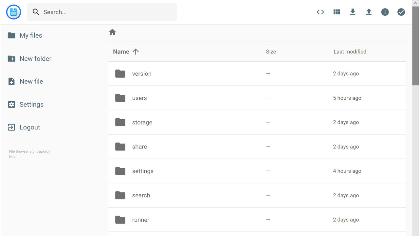Viewport: 419px width, 236px height.
Task: Click the Name column sort arrow
Action: point(136,51)
